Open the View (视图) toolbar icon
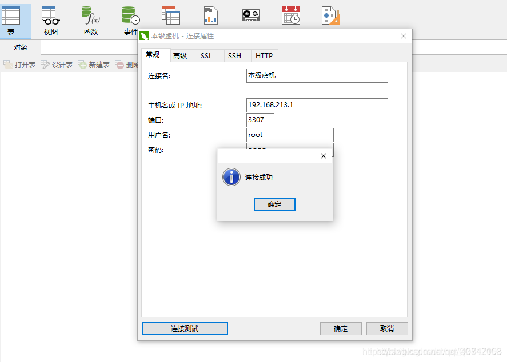The height and width of the screenshot is (362, 507). [x=51, y=21]
